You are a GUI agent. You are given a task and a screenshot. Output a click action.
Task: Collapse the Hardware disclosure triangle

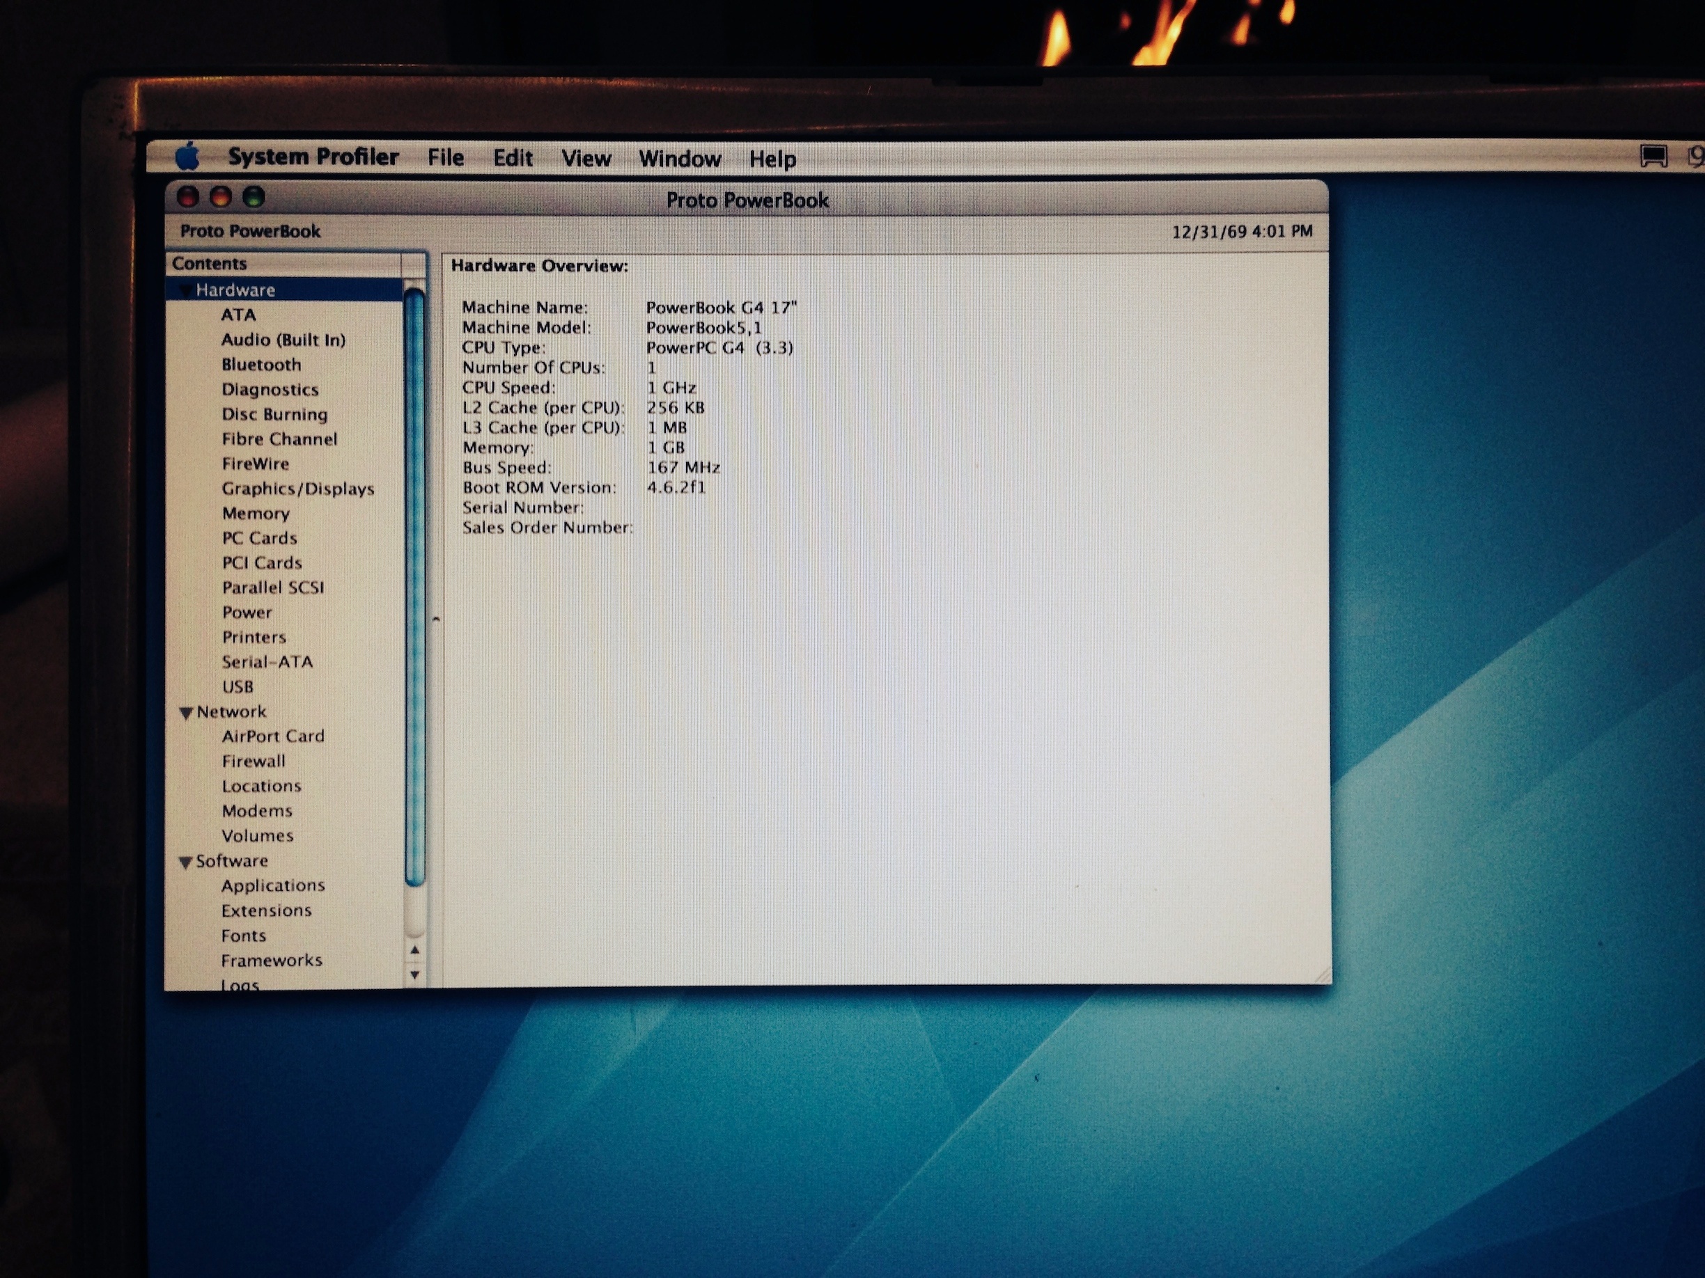click(x=185, y=290)
